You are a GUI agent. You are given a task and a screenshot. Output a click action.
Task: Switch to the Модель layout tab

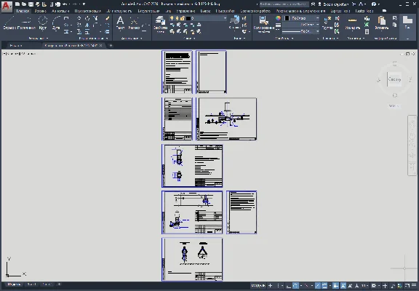pos(14,284)
